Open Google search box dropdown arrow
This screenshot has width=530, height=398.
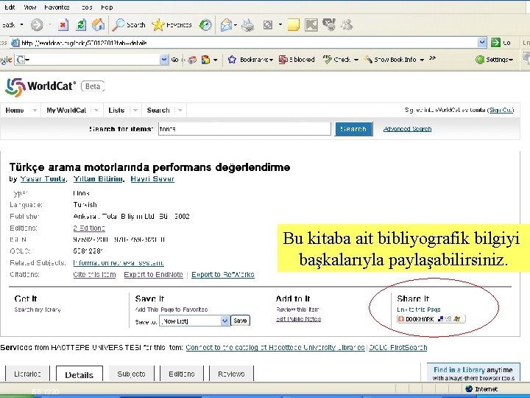pos(164,60)
